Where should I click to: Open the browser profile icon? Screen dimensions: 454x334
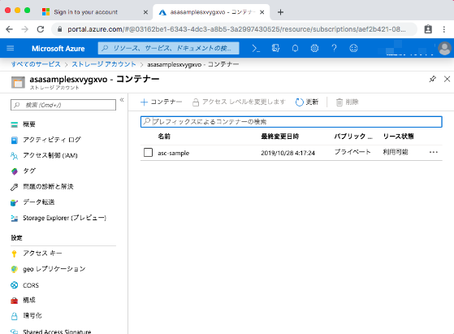428,29
